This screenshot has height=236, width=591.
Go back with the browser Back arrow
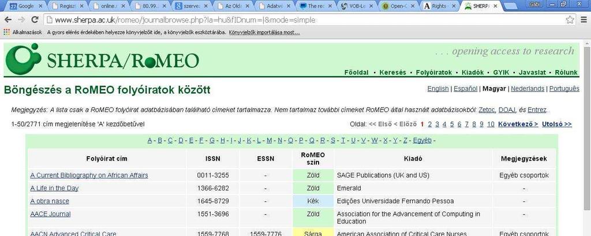click(x=8, y=20)
